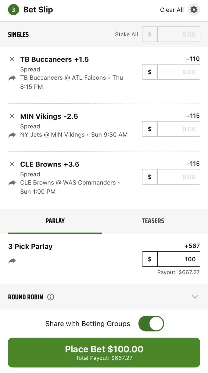Select the Parlay tab

55,221
